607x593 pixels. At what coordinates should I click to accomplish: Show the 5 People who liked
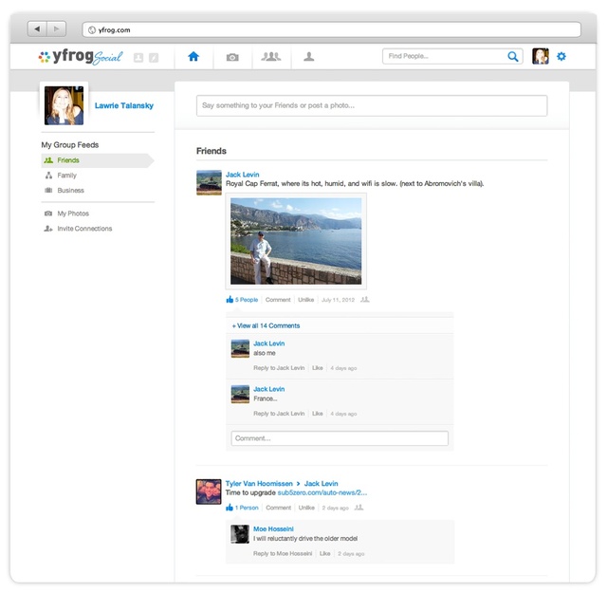(x=247, y=300)
